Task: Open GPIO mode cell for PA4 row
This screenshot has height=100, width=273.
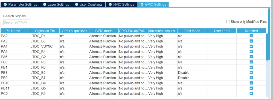Action: click(x=104, y=46)
